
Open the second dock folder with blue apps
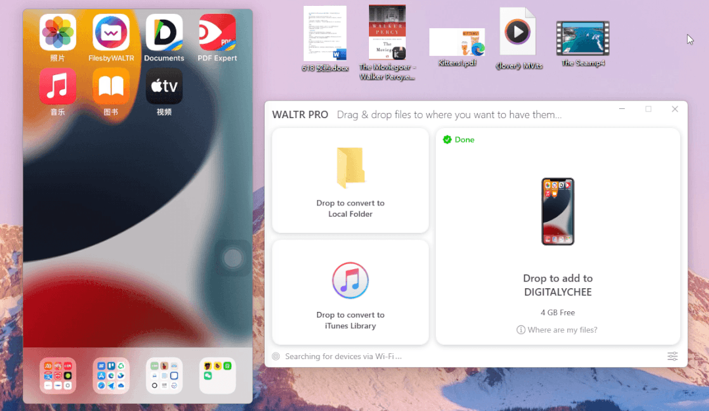(x=111, y=376)
